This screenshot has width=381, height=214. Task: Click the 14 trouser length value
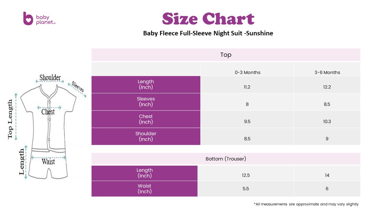click(x=327, y=175)
